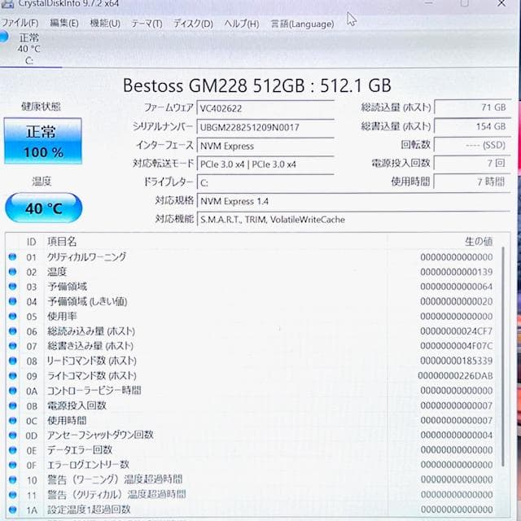Select the 予備領域 (しきい値) row
The height and width of the screenshot is (521, 521).
(252, 301)
